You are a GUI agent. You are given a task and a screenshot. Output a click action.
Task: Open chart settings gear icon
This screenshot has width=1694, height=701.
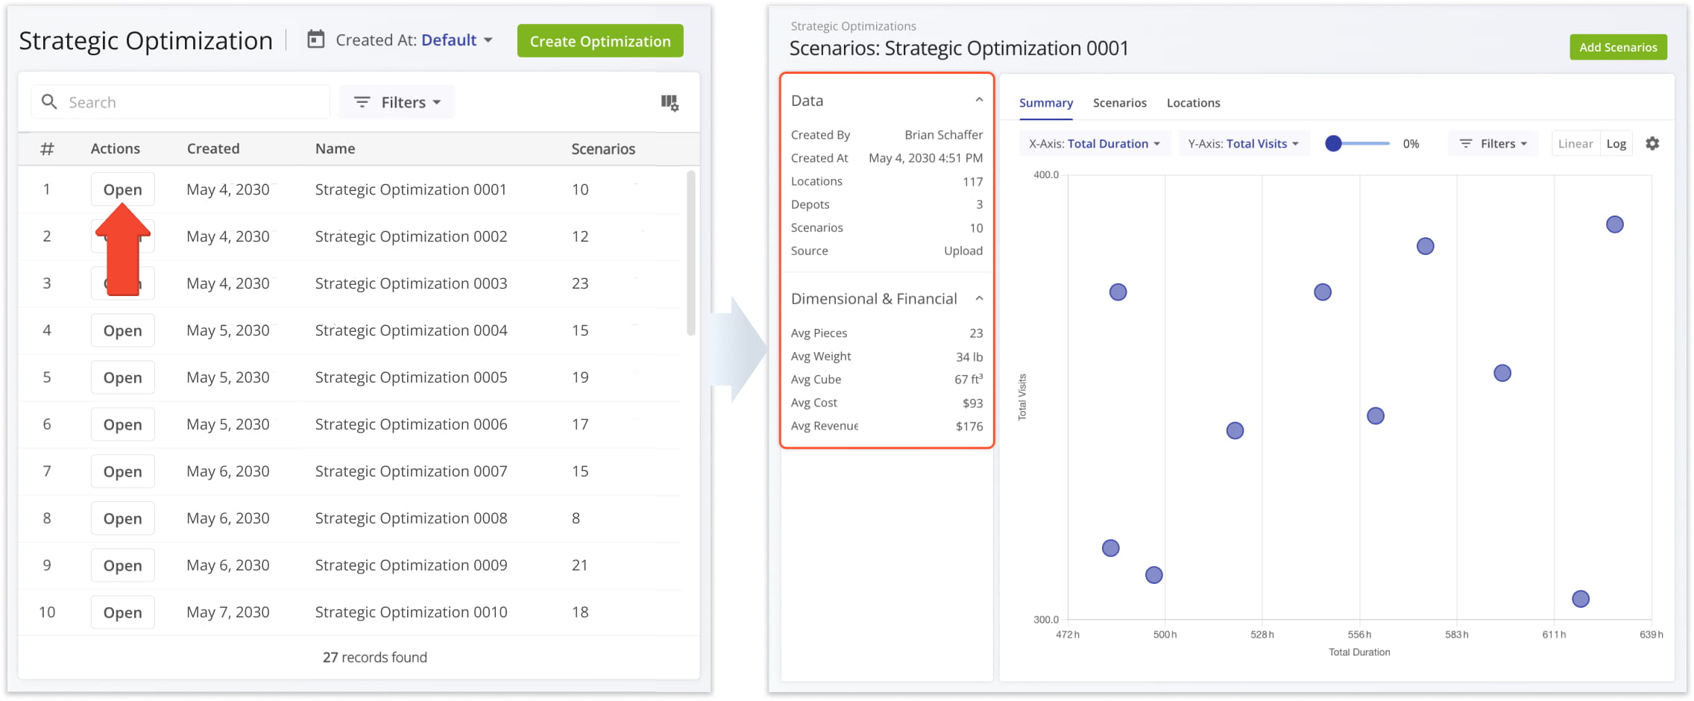pos(1652,143)
